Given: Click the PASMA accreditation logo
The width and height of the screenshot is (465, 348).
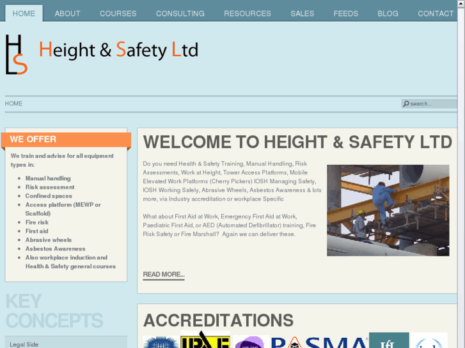Looking at the screenshot, I should pos(319,342).
